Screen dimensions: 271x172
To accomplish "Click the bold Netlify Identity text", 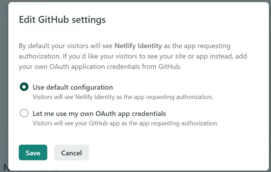I will [138, 46].
